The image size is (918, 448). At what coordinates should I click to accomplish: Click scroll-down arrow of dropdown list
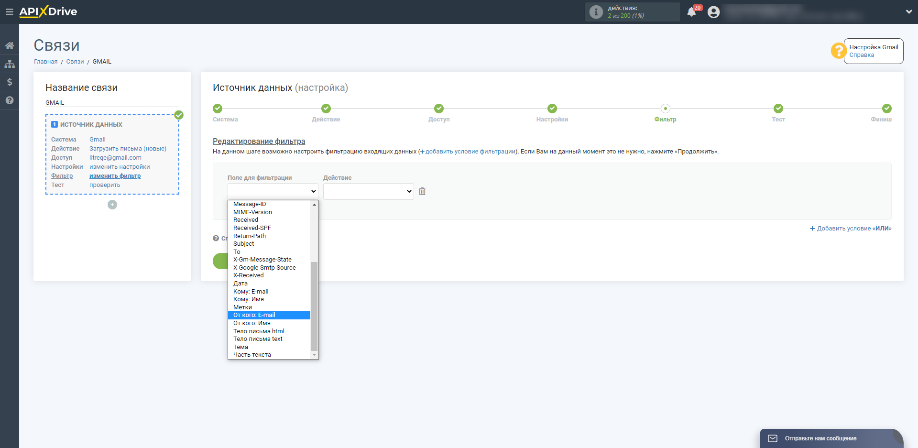[314, 355]
